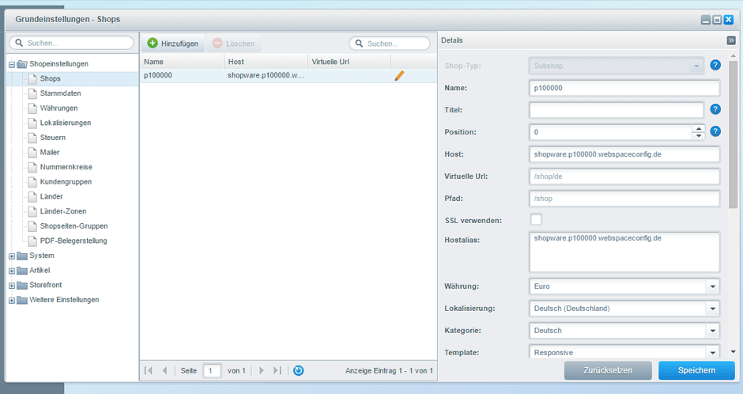The height and width of the screenshot is (394, 743).
Task: Click the System folder icon
Action: click(x=22, y=256)
